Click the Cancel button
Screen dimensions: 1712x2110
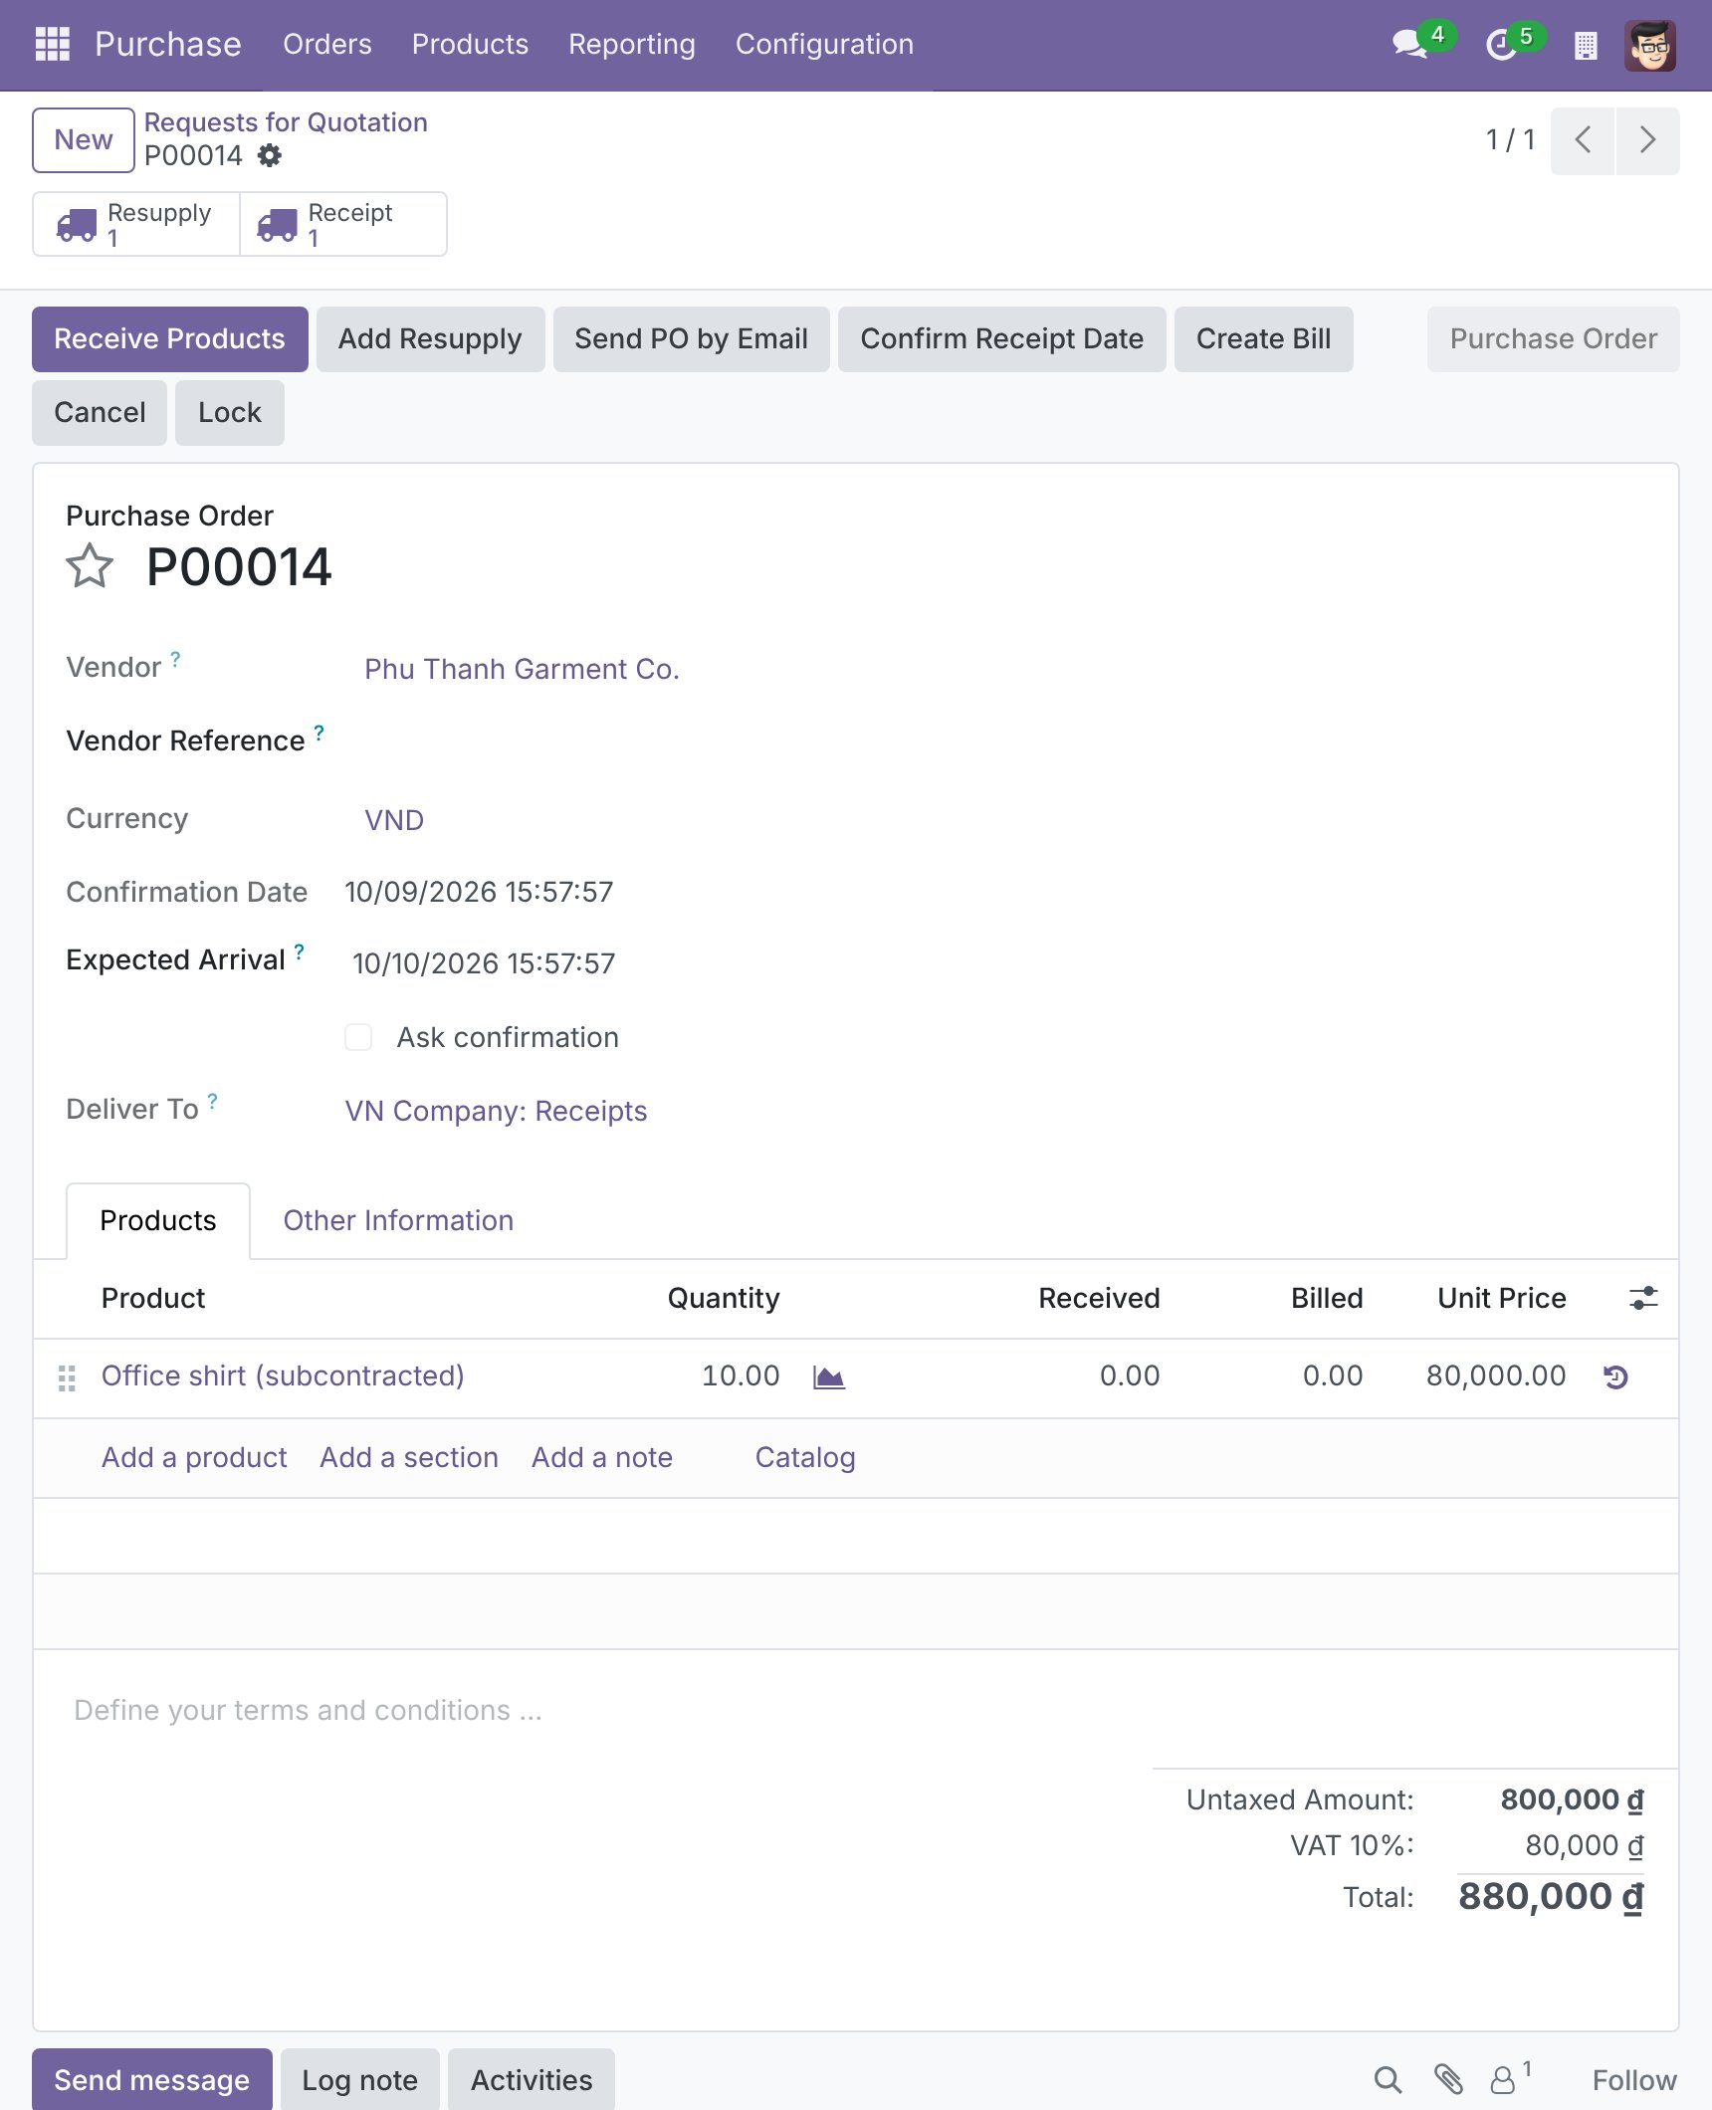[x=100, y=413]
